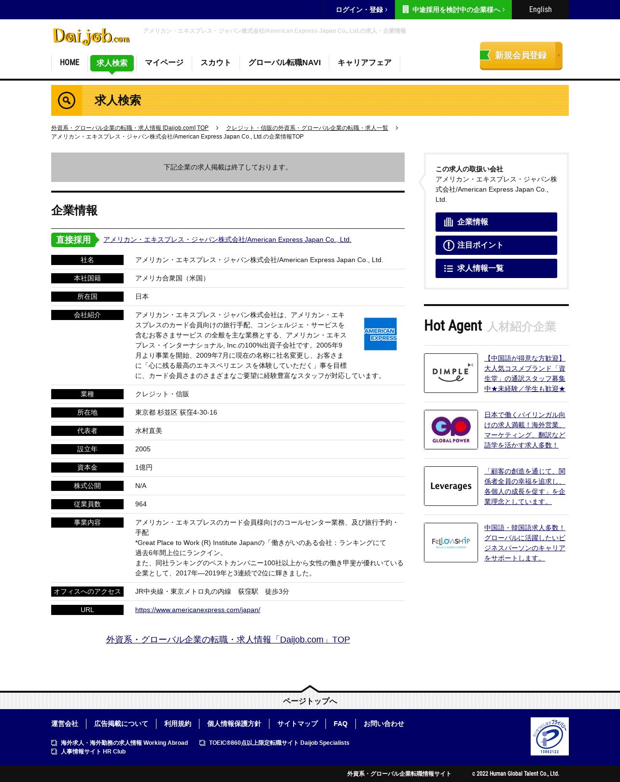
Task: Open キャリアフェア in the navigation
Action: coord(365,63)
